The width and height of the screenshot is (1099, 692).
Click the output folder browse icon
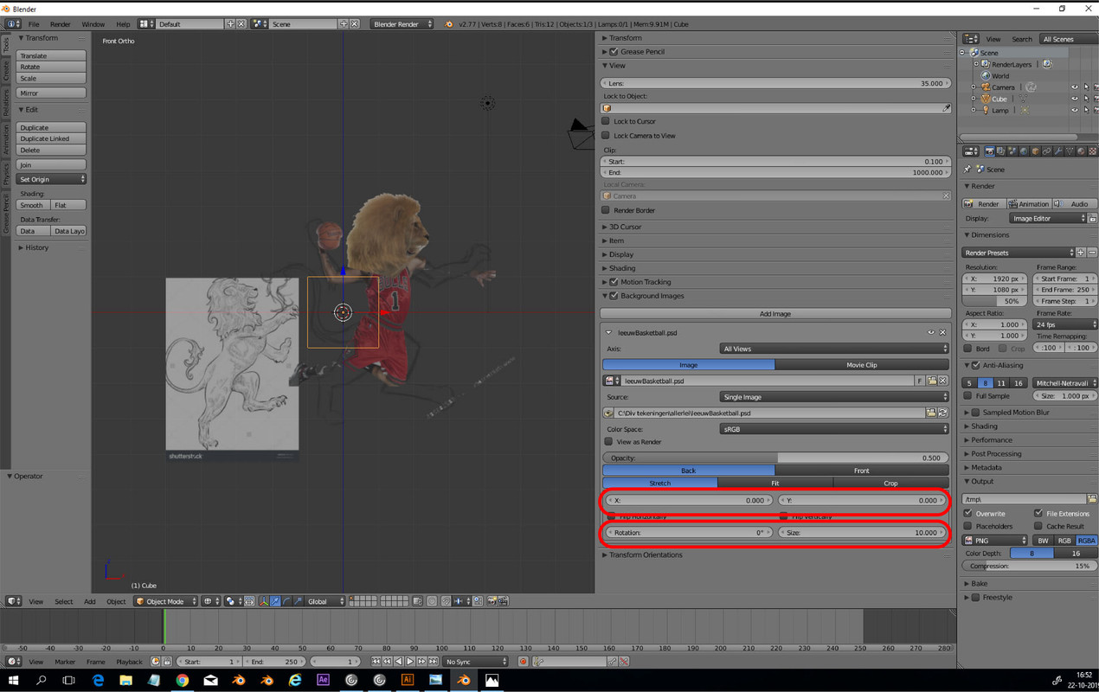pos(1092,499)
